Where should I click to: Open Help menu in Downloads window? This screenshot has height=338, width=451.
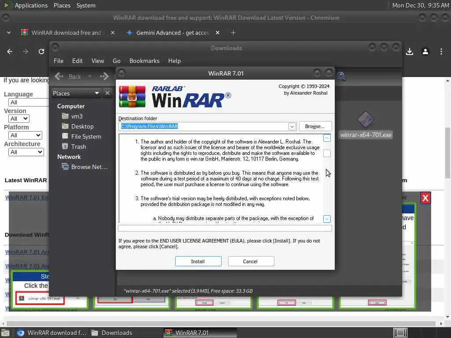point(174,61)
